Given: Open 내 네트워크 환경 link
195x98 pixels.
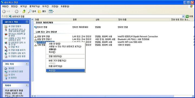Looking at the screenshot, I should click(x=15, y=71).
